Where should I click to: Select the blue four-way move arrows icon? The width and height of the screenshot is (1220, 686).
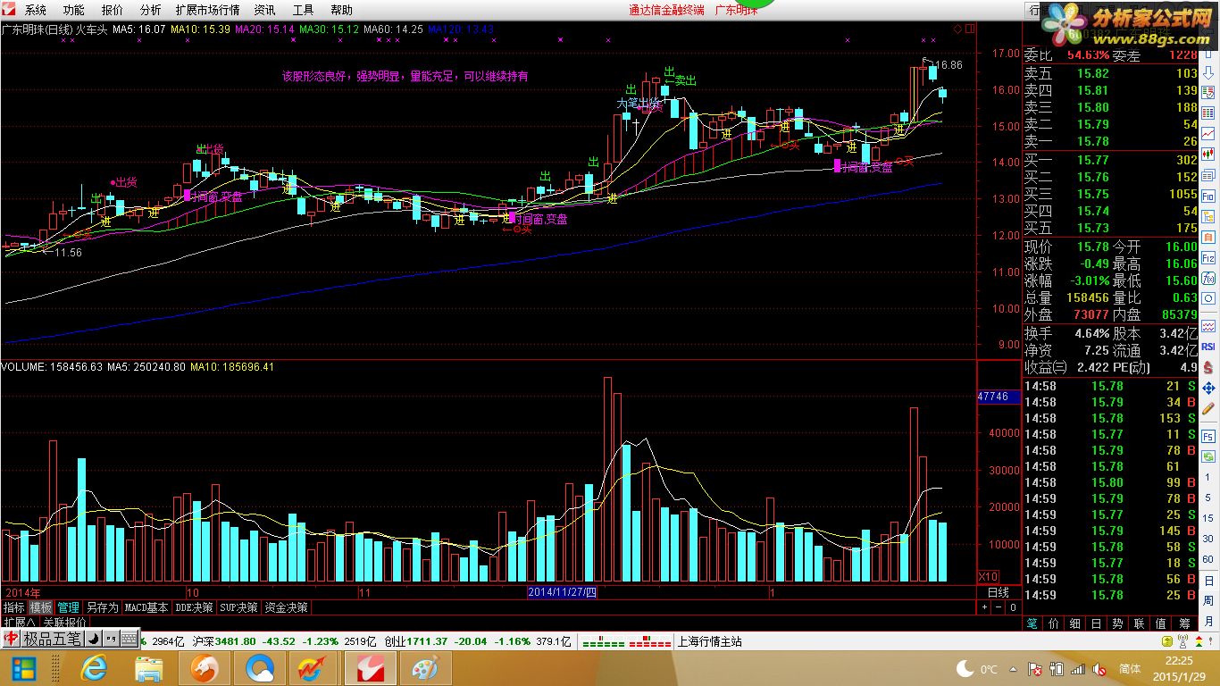point(1208,389)
